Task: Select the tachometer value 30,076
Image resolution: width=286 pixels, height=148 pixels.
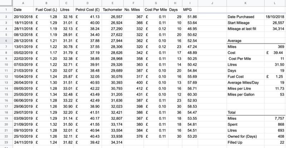Action: (x=113, y=77)
